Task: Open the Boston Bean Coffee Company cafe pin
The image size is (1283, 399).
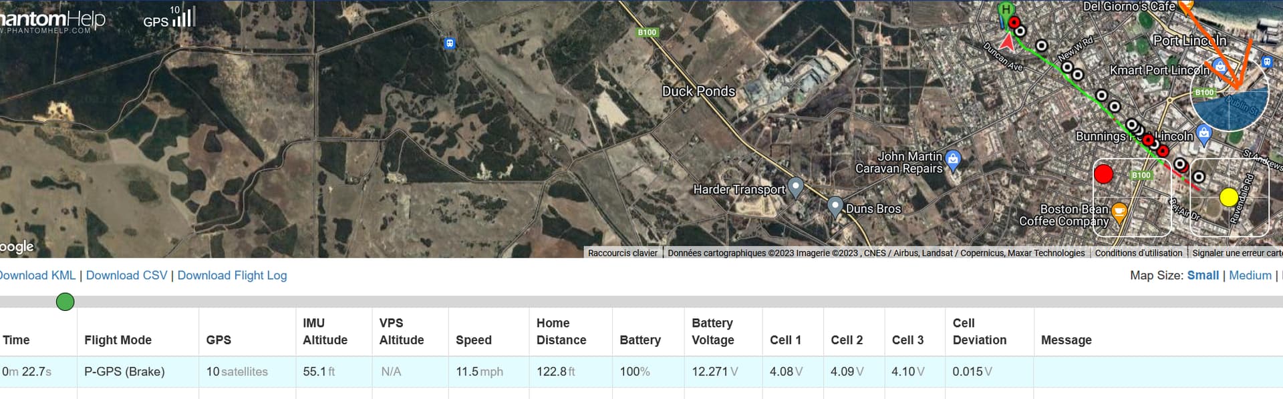Action: click(1119, 212)
